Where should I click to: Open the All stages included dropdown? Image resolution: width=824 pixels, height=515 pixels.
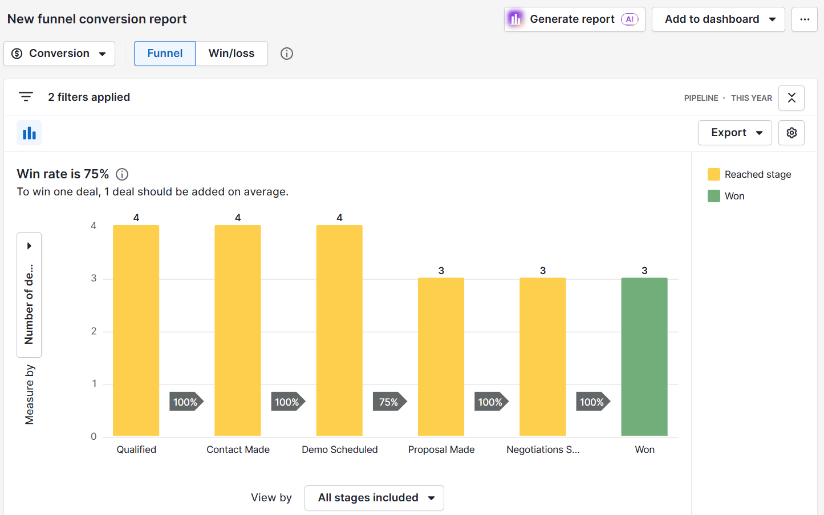click(374, 497)
